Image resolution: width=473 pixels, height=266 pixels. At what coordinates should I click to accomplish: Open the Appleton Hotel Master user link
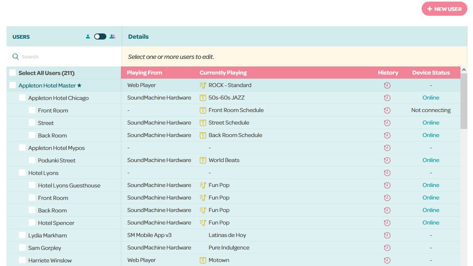coord(47,85)
